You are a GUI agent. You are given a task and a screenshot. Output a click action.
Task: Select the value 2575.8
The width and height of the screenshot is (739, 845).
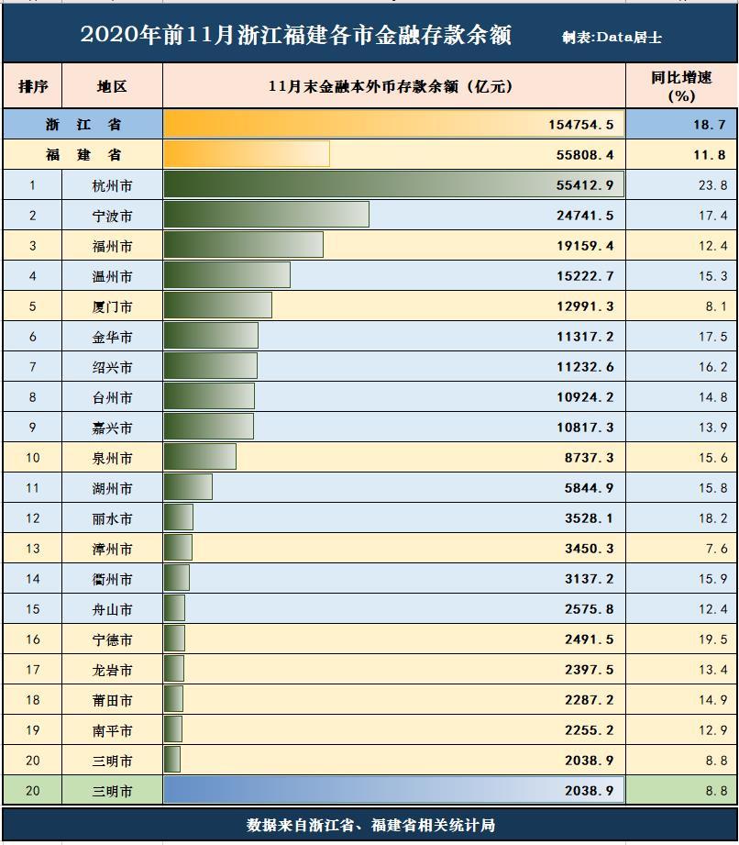pos(590,609)
